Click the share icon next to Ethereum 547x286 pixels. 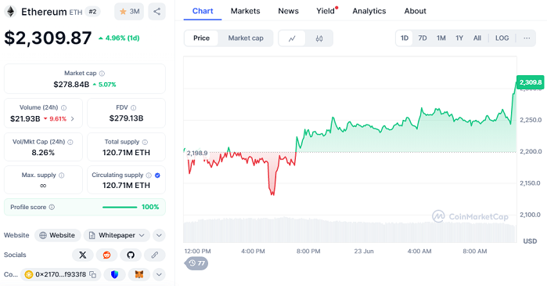(x=157, y=12)
